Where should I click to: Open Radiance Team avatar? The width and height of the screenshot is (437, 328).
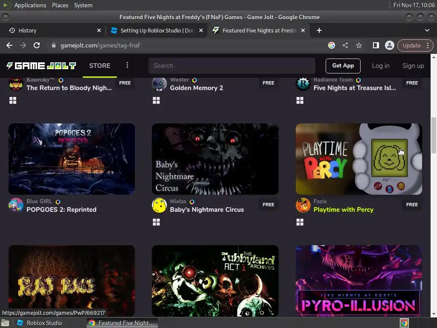pos(303,84)
